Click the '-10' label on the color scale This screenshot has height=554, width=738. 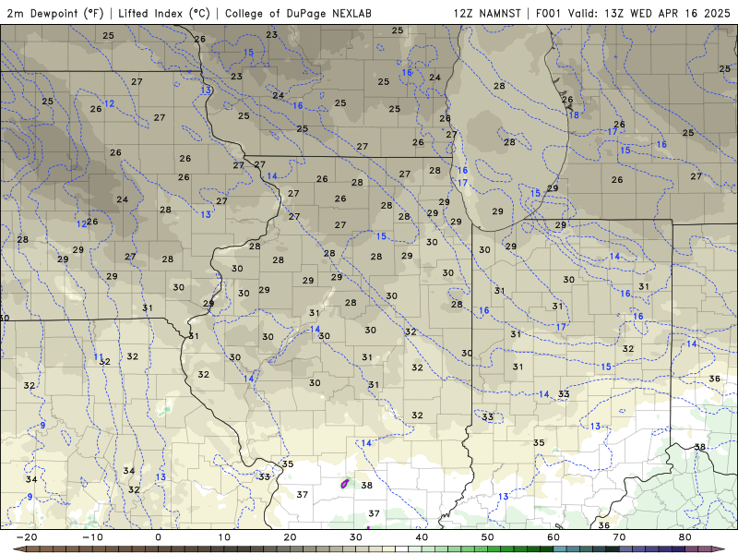click(92, 537)
